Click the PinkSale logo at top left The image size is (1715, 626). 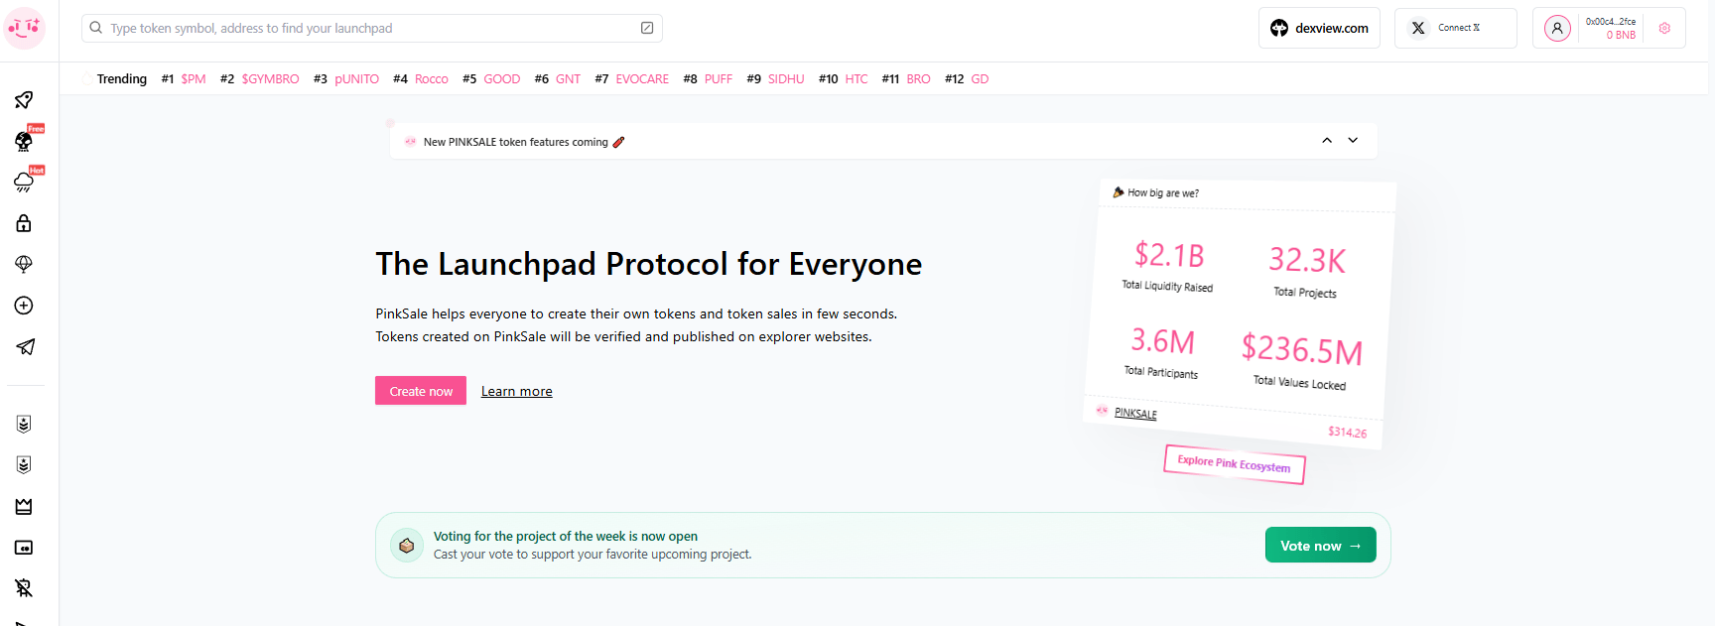click(x=25, y=29)
